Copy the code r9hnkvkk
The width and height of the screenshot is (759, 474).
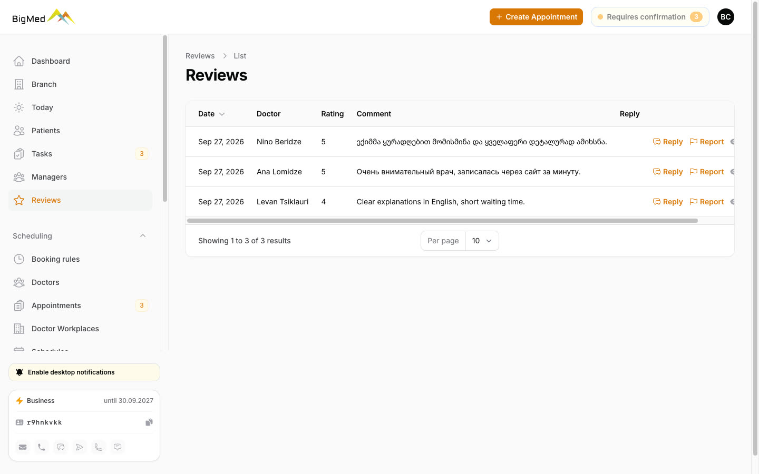click(x=149, y=422)
